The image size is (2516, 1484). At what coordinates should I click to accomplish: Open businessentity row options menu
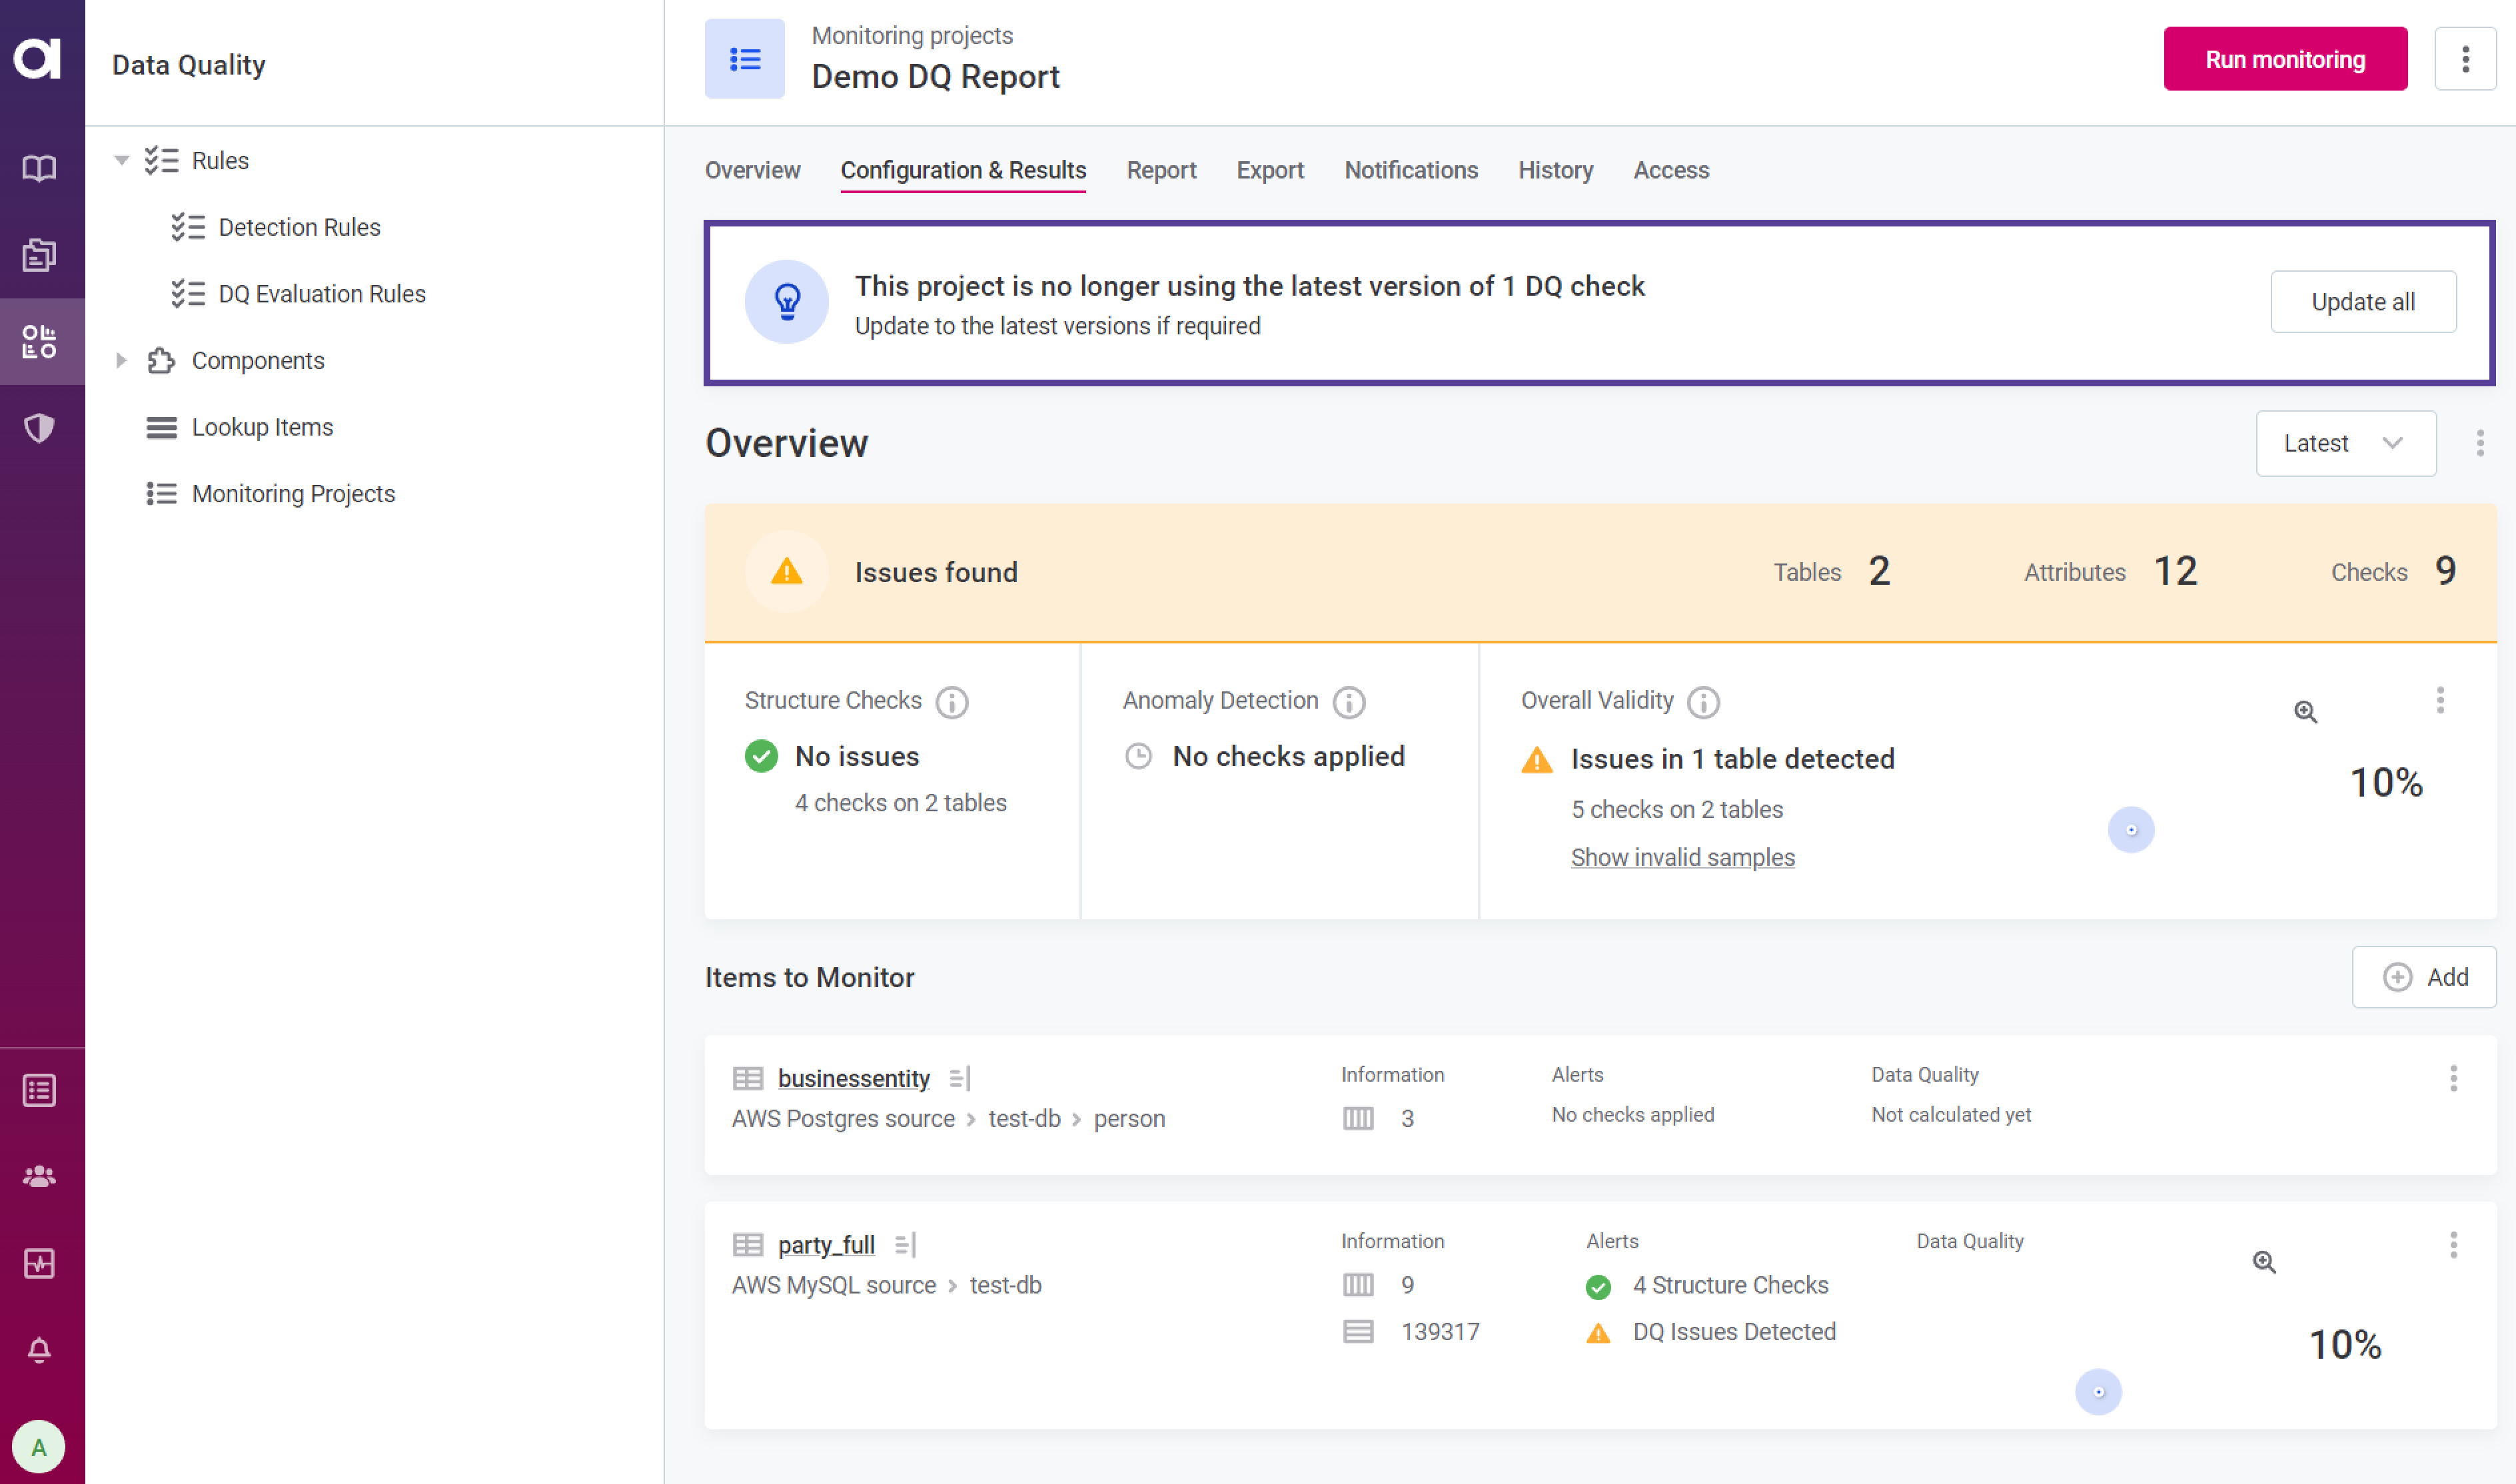(2453, 1078)
